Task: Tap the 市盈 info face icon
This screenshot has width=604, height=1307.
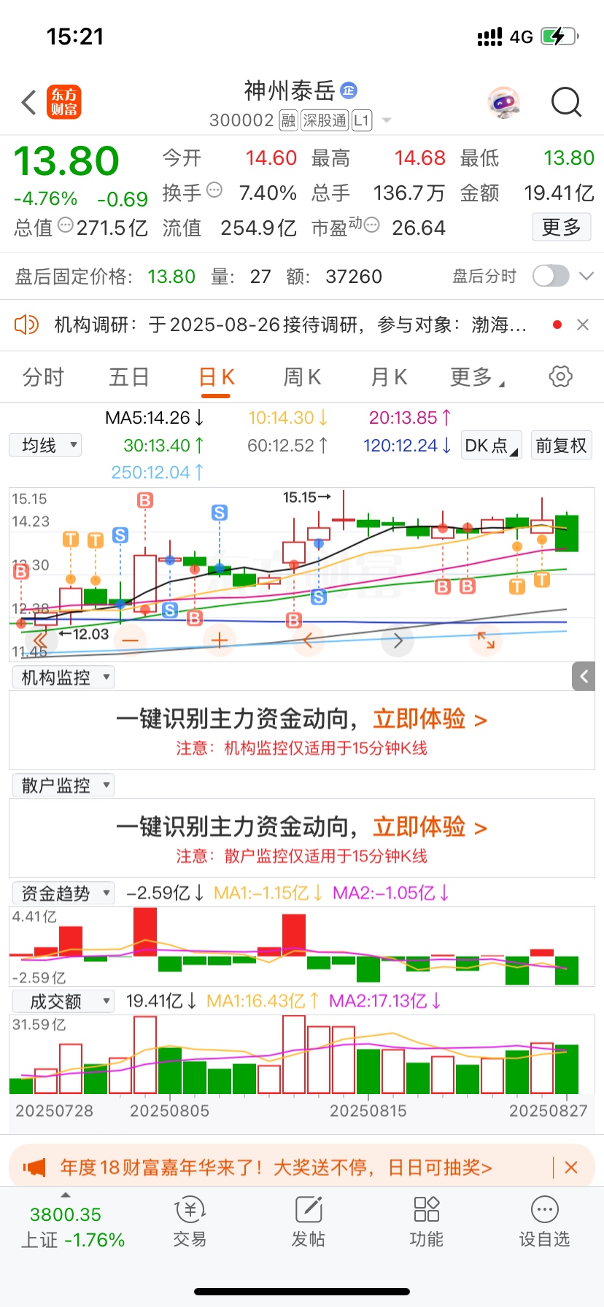Action: 371,225
